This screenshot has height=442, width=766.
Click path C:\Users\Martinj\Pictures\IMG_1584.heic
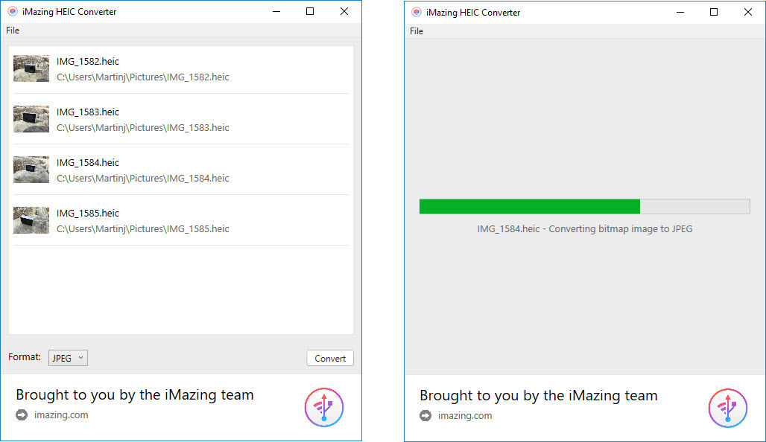tap(142, 179)
